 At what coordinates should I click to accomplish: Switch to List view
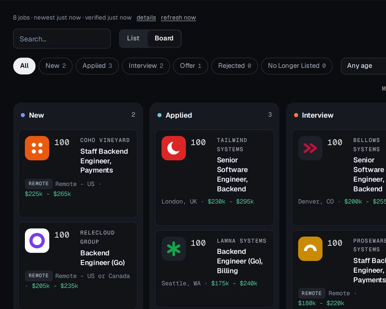pos(133,38)
